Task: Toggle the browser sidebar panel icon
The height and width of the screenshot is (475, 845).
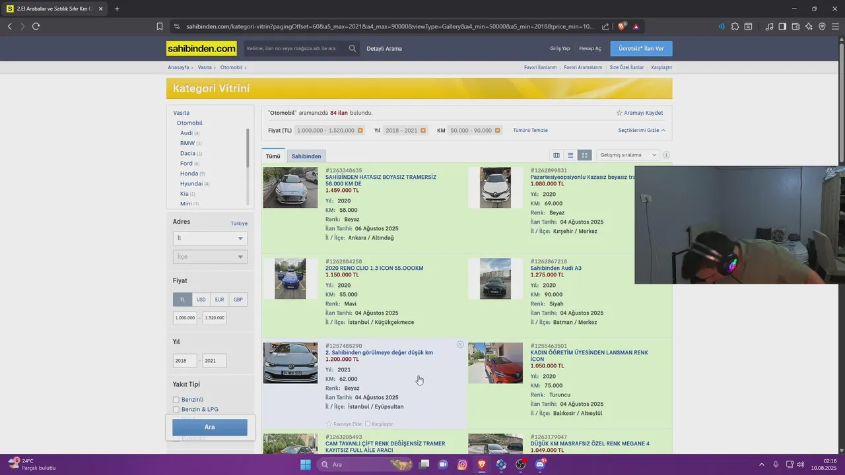Action: click(x=782, y=26)
